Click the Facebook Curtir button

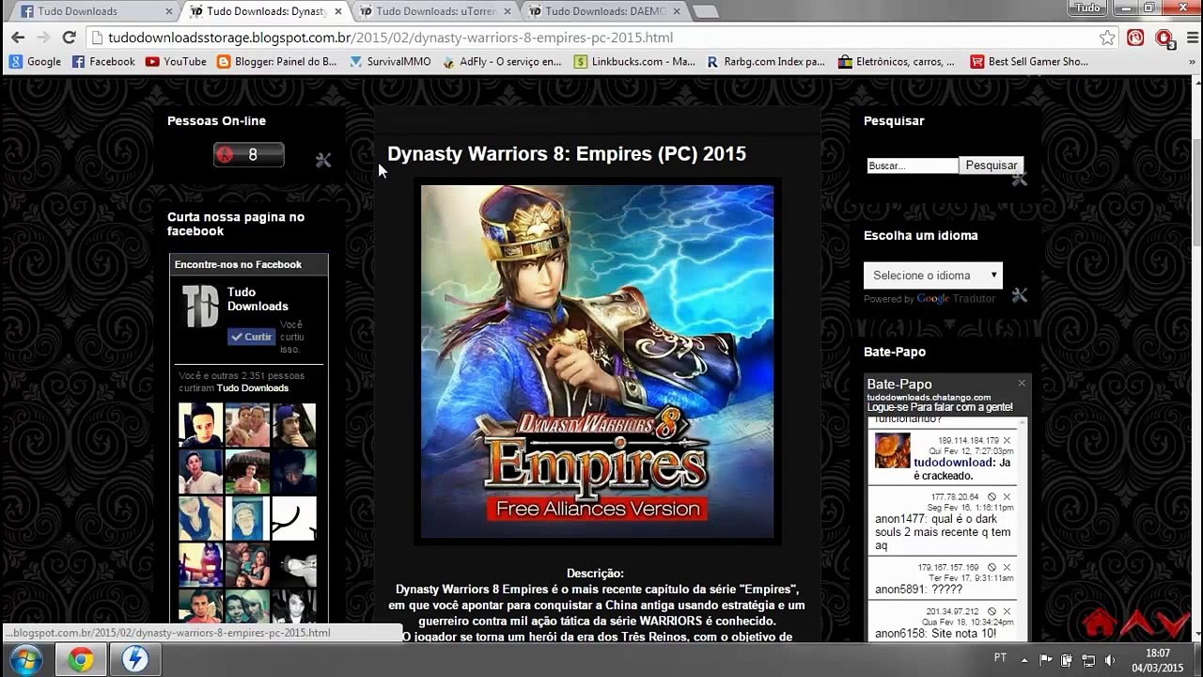click(x=252, y=337)
